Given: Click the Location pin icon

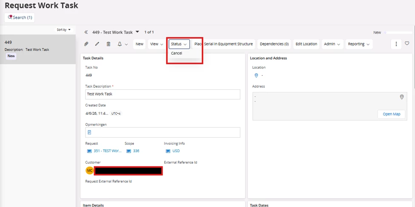Looking at the screenshot, I should click(x=256, y=75).
